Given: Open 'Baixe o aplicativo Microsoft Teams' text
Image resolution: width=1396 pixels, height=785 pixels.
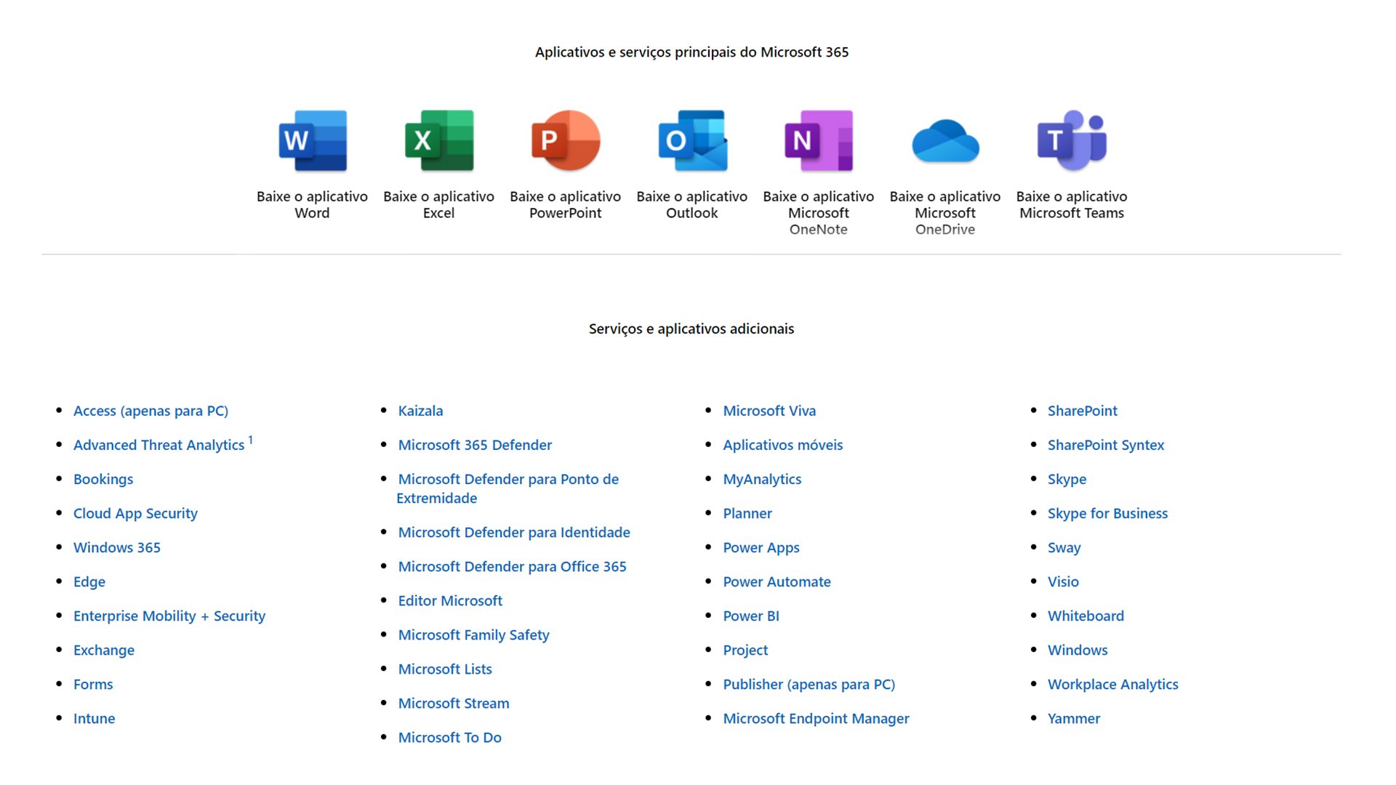Looking at the screenshot, I should (x=1072, y=204).
